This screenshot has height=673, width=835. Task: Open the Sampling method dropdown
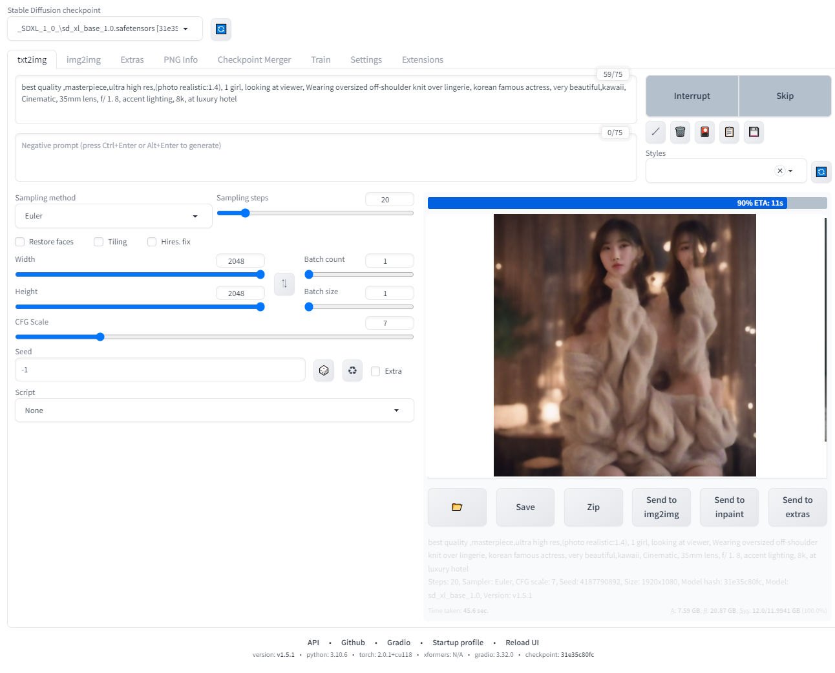click(113, 217)
